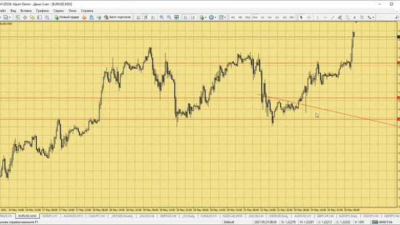The height and width of the screenshot is (225, 400).
Task: Switch to M15 timeframe
Action: [247, 17]
